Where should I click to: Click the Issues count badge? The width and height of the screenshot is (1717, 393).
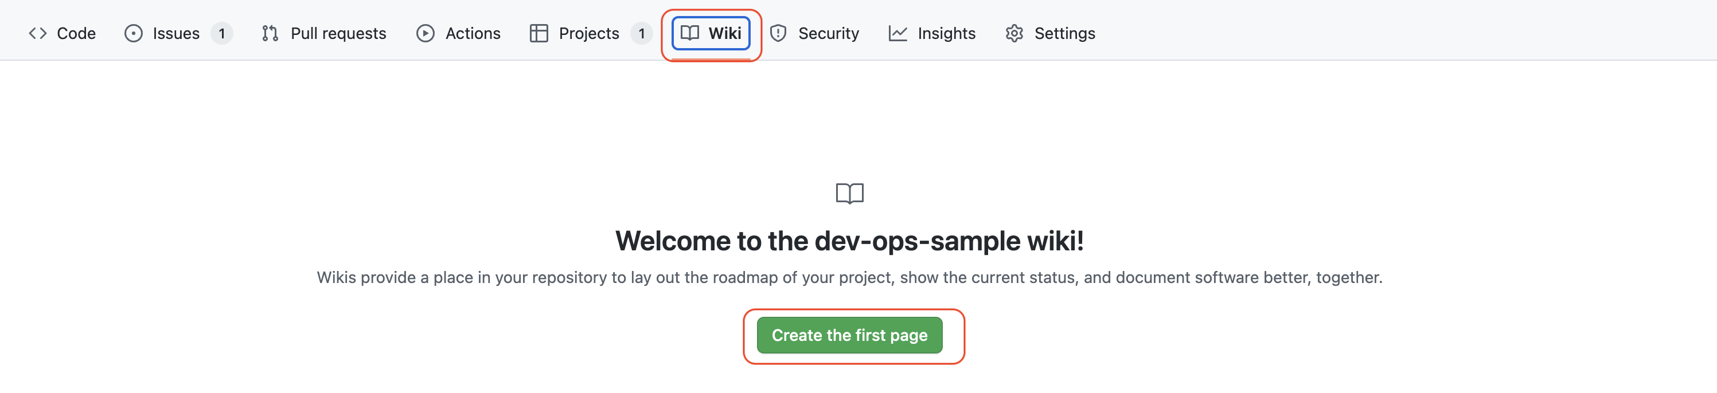[x=222, y=33]
